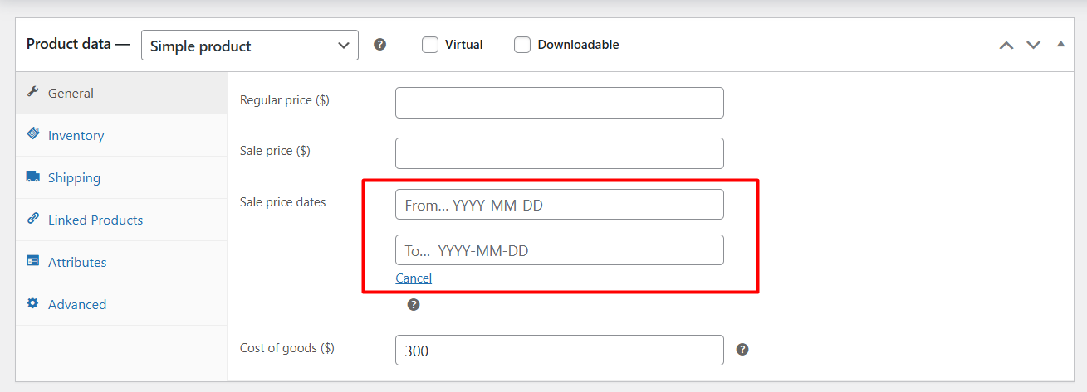The height and width of the screenshot is (392, 1087).
Task: Open the Simple product type dropdown
Action: [x=250, y=46]
